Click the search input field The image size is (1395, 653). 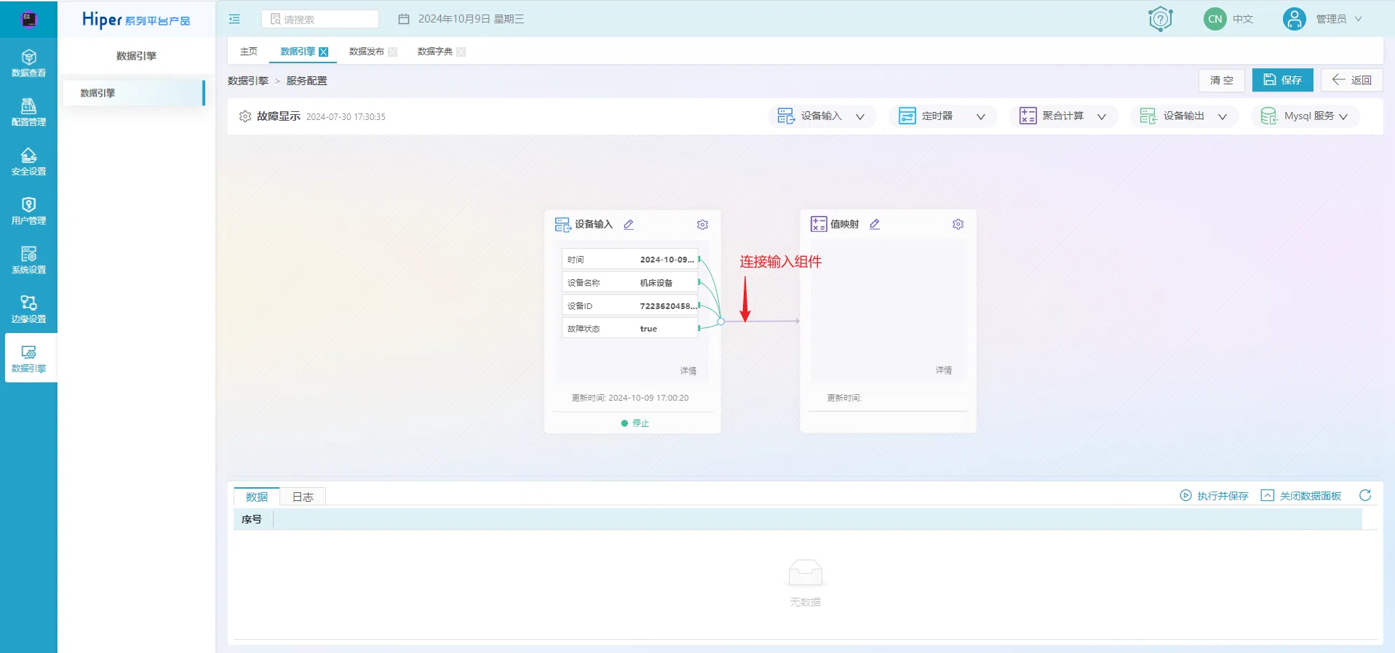click(x=320, y=19)
